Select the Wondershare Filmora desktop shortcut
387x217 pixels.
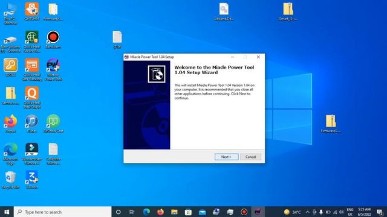pyautogui.click(x=32, y=154)
